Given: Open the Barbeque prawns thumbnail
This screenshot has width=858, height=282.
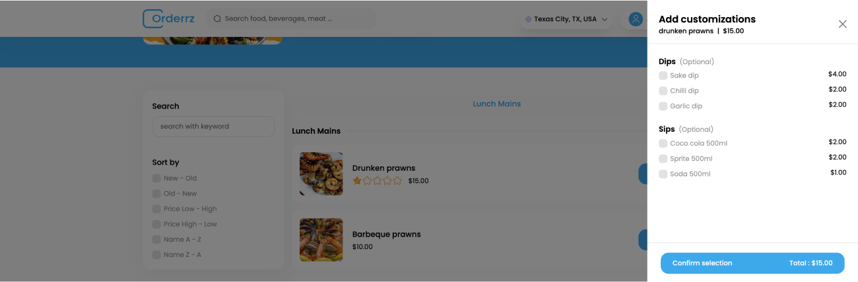Looking at the screenshot, I should coord(321,240).
